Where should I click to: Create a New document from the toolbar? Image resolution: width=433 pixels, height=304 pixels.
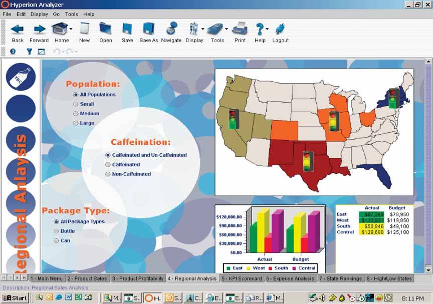85,29
